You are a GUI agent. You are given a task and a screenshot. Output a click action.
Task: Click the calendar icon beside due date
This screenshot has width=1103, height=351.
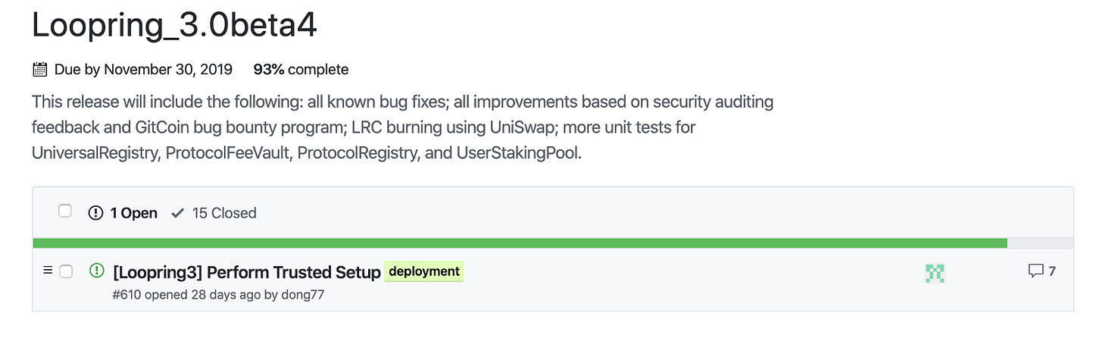[40, 70]
